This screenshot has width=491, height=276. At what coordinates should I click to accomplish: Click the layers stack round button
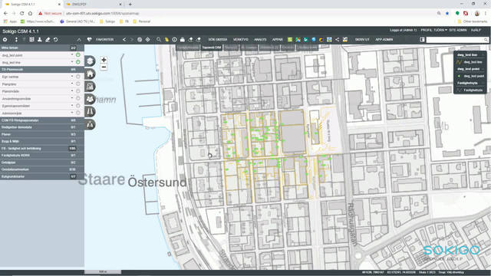click(90, 61)
